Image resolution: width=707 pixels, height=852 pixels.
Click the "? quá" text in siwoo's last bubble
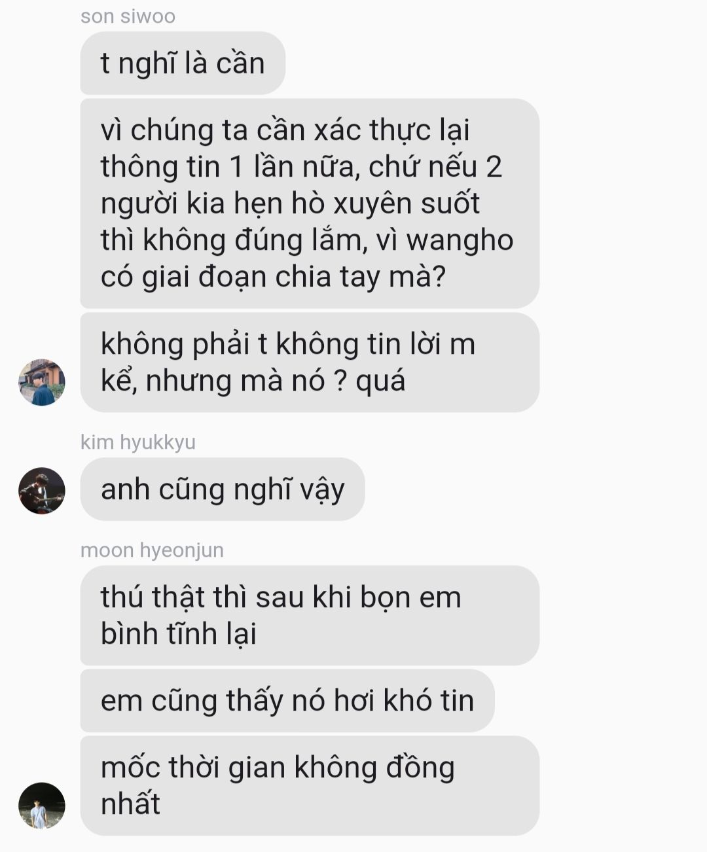369,381
